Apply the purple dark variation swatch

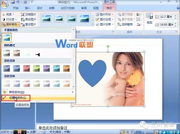[46, 68]
